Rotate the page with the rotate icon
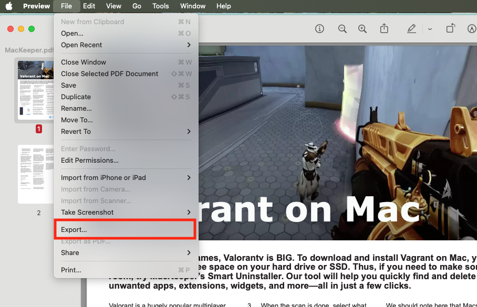Screen dimensions: 477x307 click(x=451, y=29)
